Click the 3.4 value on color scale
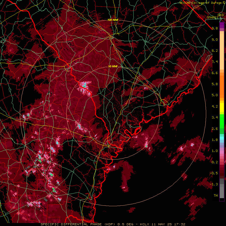 [215, 118]
